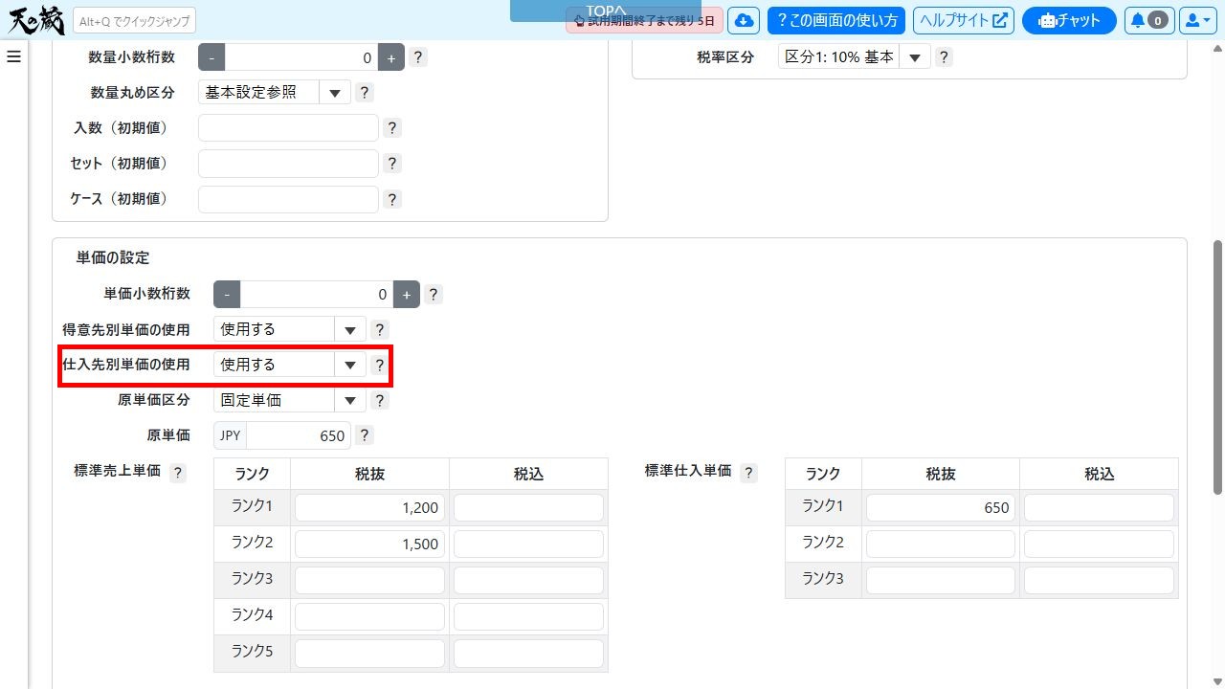Viewport: 1225px width, 689px height.
Task: Increase 単価小数桁数 with plus button
Action: (407, 294)
